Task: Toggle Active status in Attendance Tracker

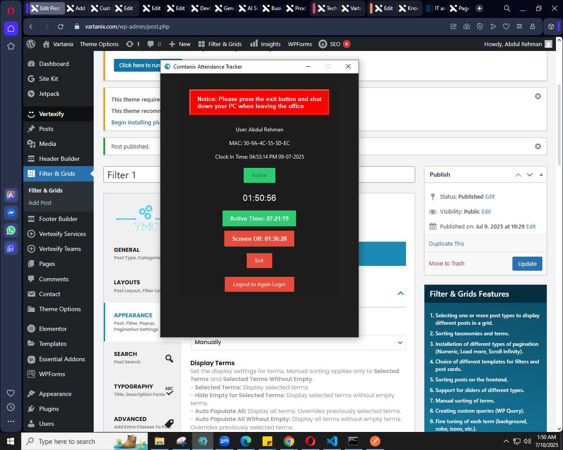Action: [x=260, y=175]
